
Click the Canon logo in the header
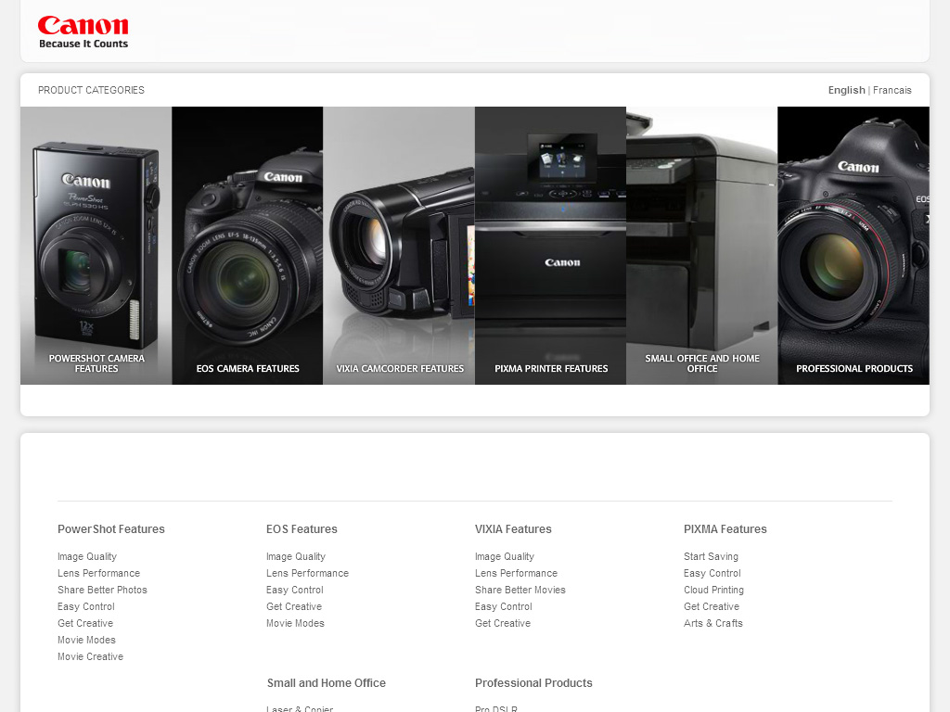click(83, 32)
